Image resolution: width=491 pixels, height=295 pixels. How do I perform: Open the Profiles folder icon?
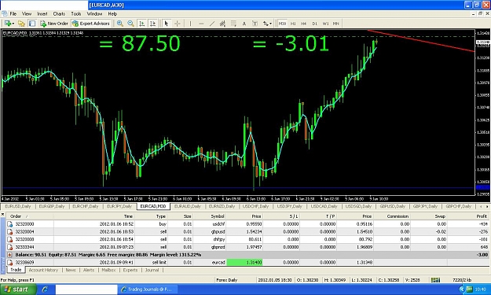pyautogui.click(x=21, y=24)
